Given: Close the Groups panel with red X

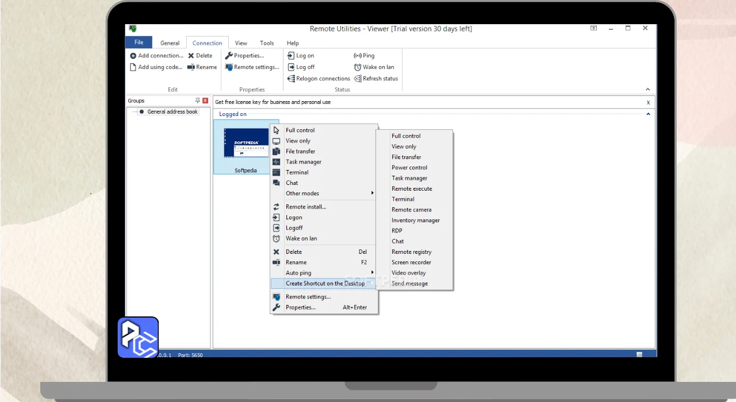Looking at the screenshot, I should tap(205, 100).
